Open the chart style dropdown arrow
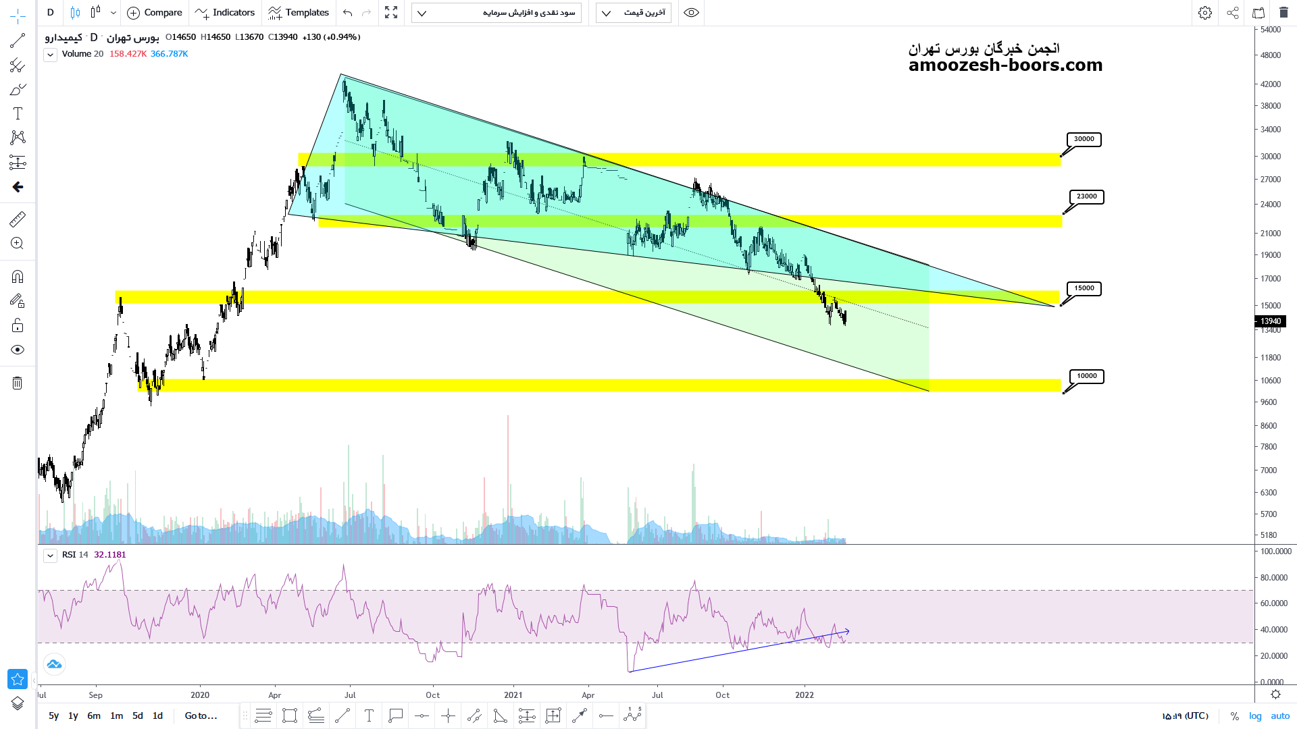Image resolution: width=1297 pixels, height=729 pixels. (113, 13)
